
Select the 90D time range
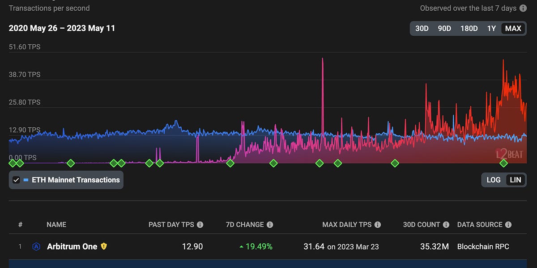444,29
